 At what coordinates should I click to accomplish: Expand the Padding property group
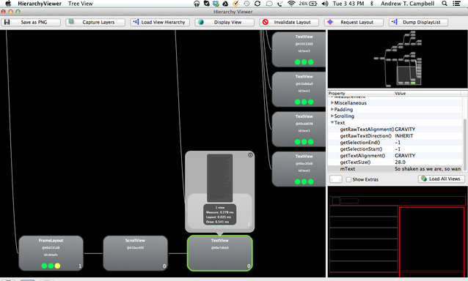point(332,109)
